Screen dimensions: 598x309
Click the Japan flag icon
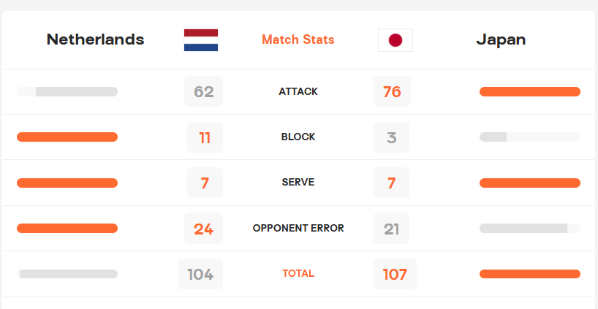coord(395,40)
